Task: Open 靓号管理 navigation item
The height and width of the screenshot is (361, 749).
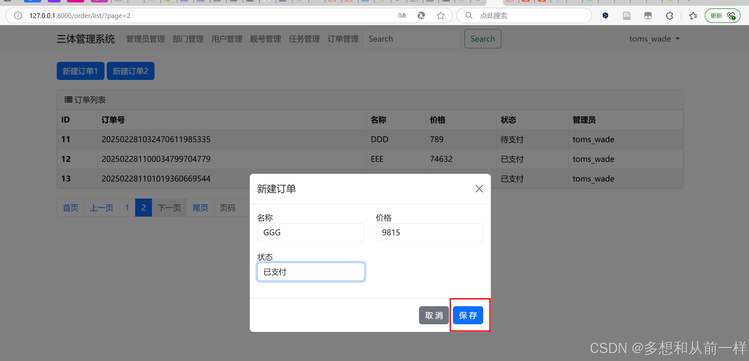Action: pos(265,39)
